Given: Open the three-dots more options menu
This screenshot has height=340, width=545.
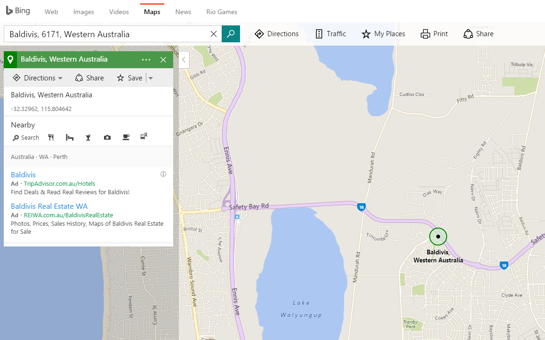Looking at the screenshot, I should tap(146, 60).
